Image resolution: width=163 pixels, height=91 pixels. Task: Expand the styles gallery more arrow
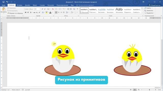(142, 13)
